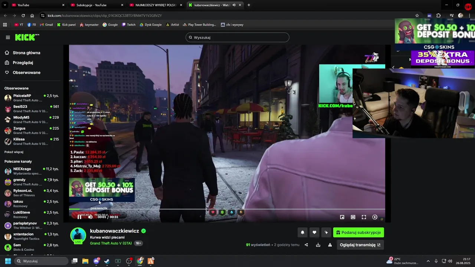Open Zorgus channel in sidebar
The image size is (475, 267).
tap(32, 131)
